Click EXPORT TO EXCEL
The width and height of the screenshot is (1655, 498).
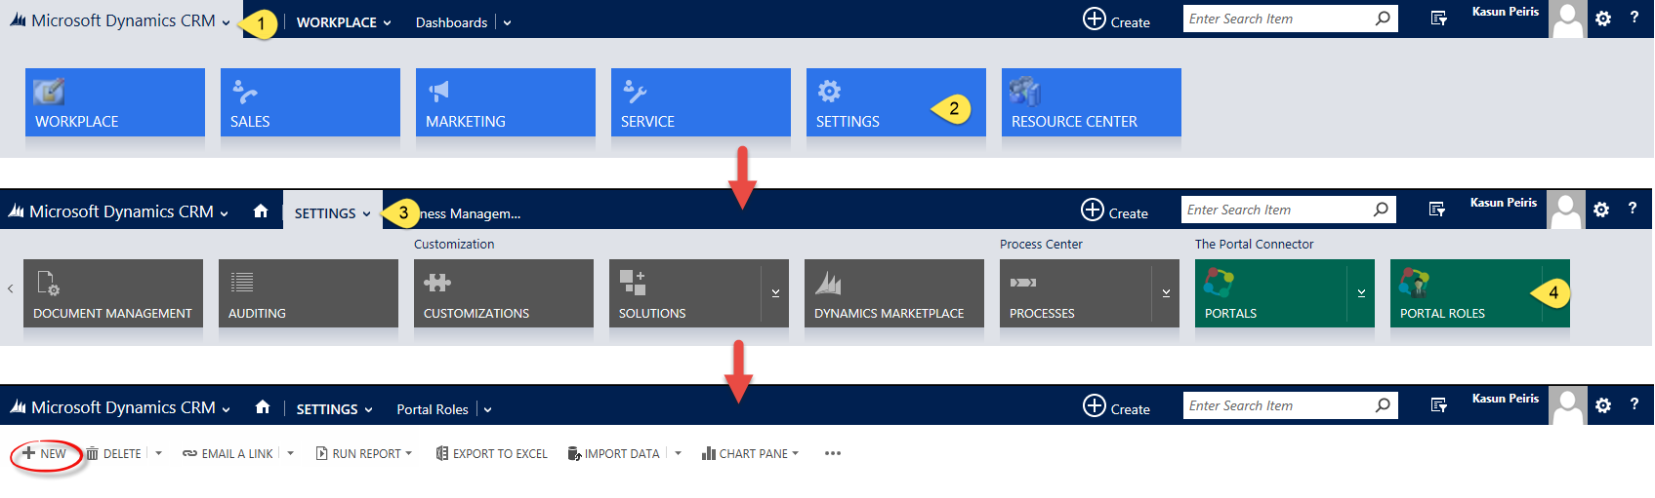(x=491, y=453)
